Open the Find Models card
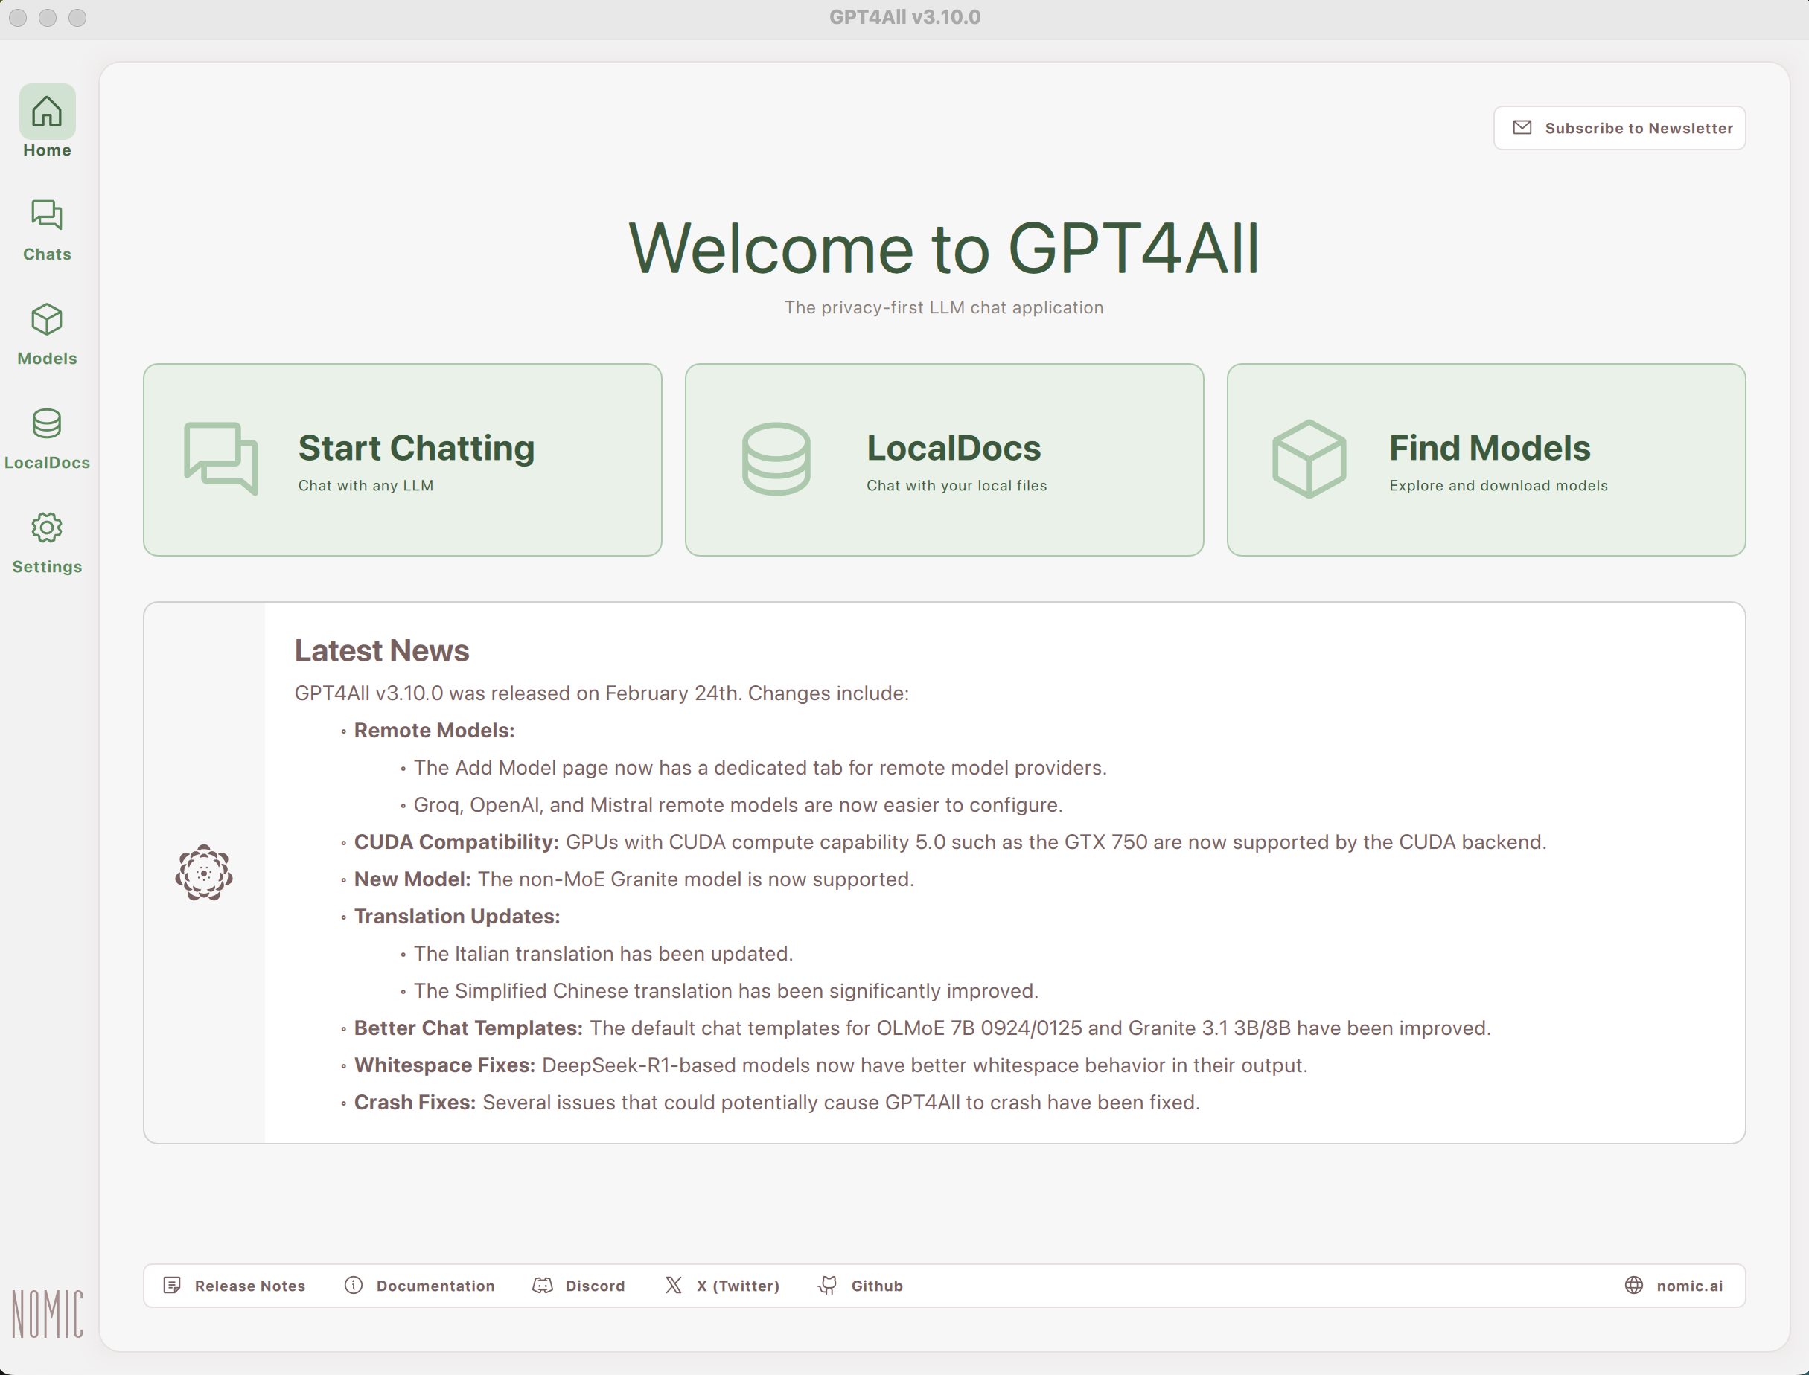 click(1485, 460)
